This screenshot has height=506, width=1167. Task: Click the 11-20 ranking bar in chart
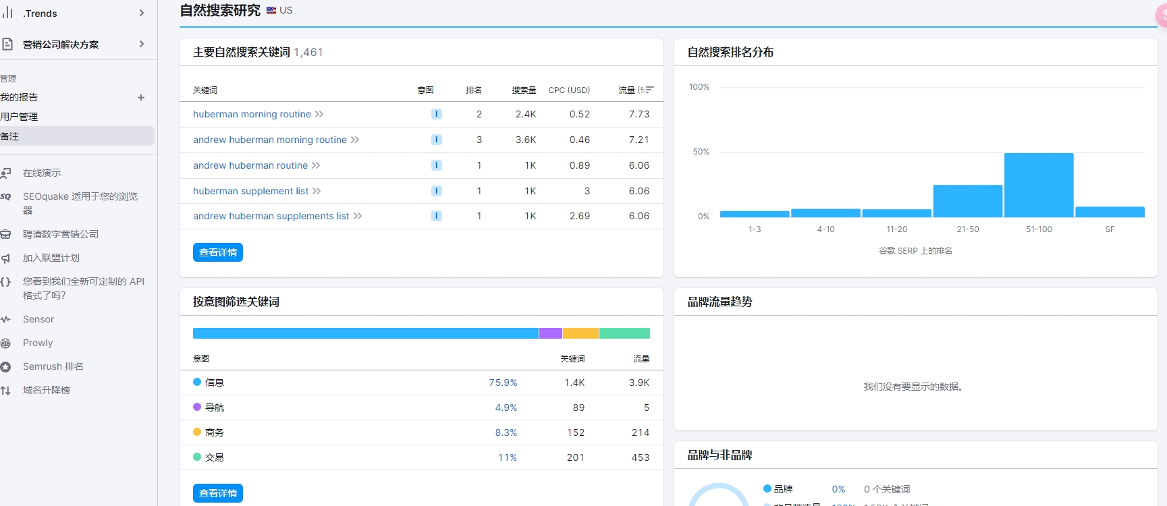tap(896, 213)
